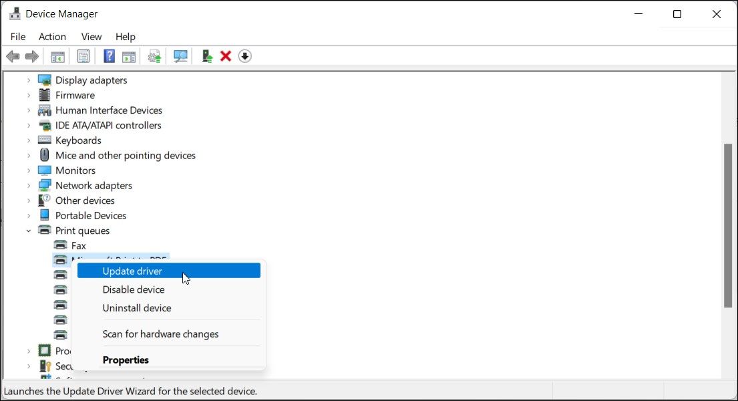Choose Disable device from the context menu
Viewport: 738px width, 401px height.
(133, 289)
